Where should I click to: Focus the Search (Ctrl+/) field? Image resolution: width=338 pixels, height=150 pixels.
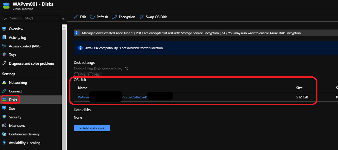pyautogui.click(x=31, y=18)
